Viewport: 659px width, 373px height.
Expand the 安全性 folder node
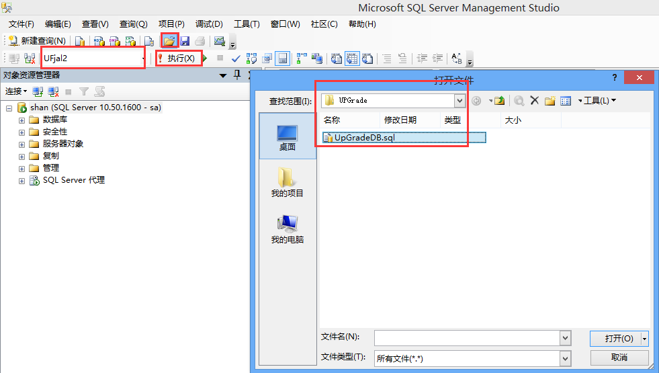22,132
